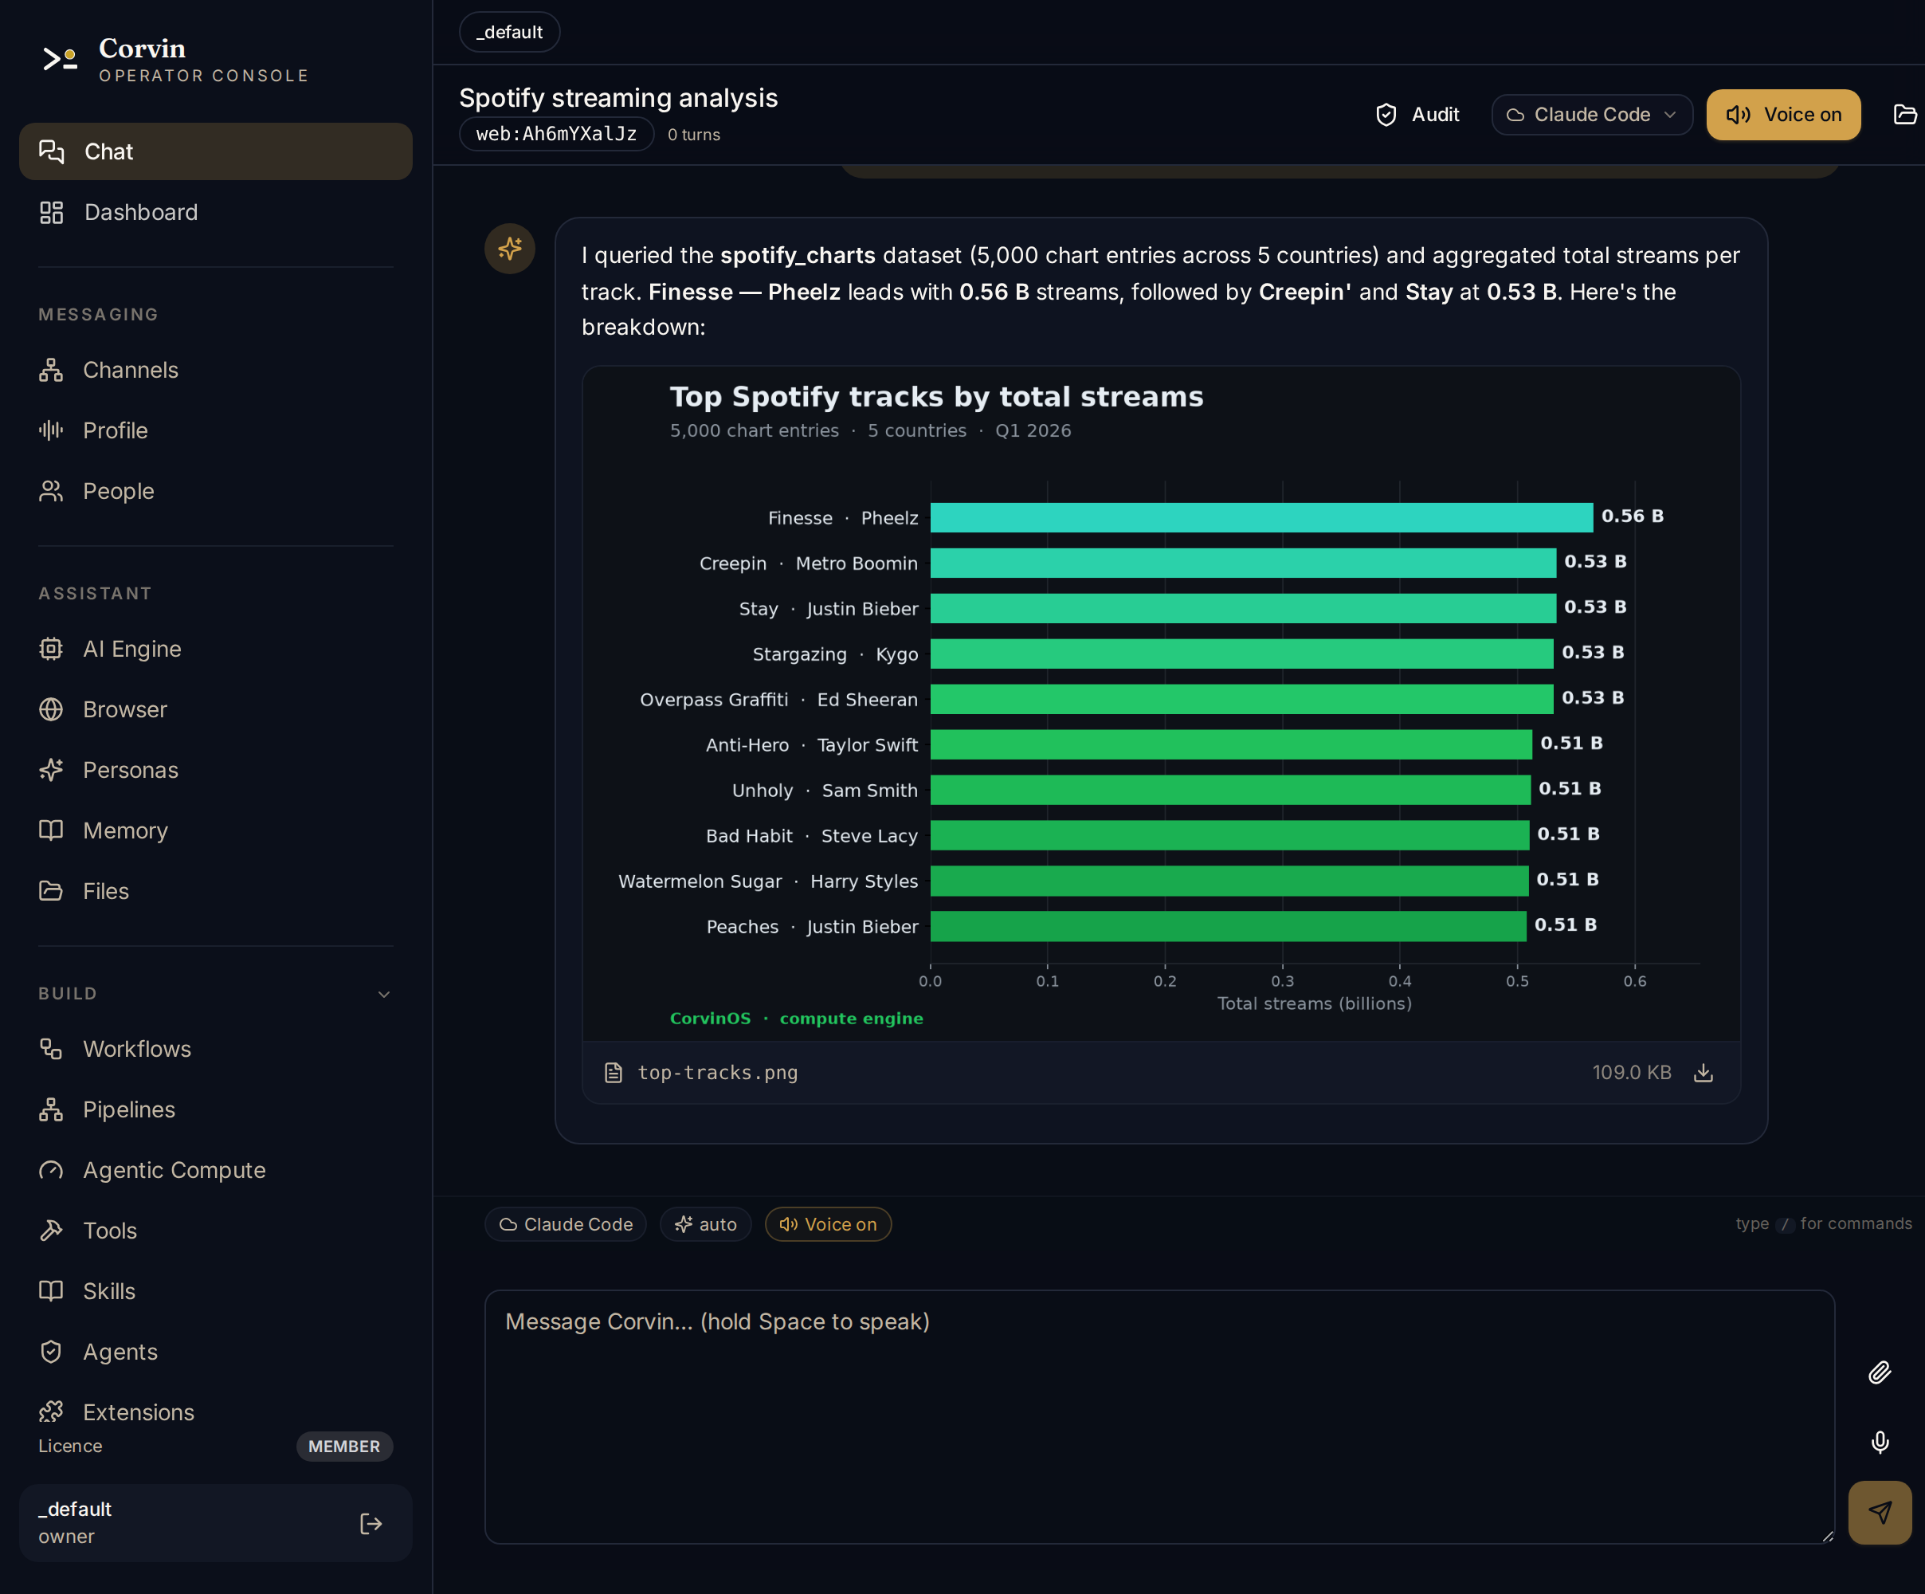Open AI Engine settings

(215, 649)
